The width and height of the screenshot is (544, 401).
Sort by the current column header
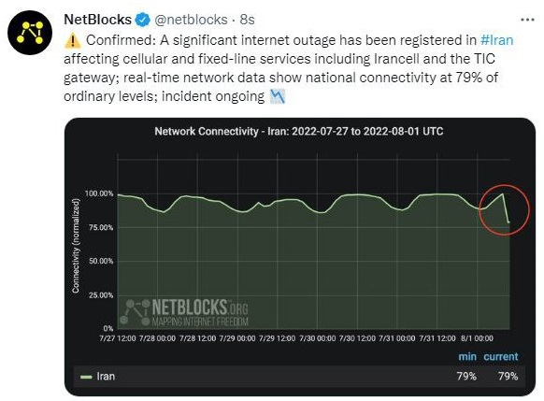501,356
